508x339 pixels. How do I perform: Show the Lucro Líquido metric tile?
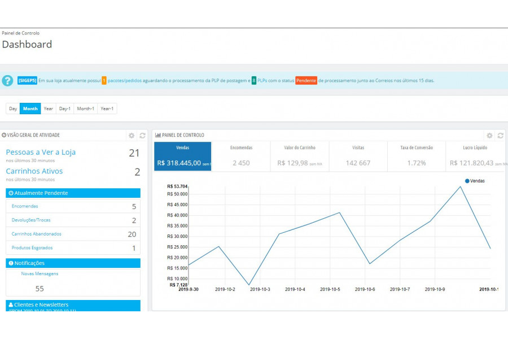475,157
